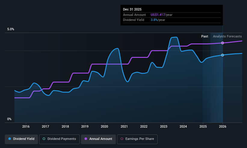
Task: Click the 2021 x-axis label
Action: click(x=124, y=126)
